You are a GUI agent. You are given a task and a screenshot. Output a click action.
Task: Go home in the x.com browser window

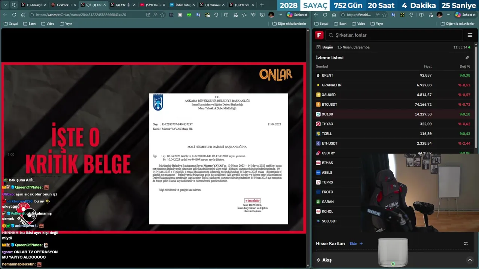click(23, 15)
